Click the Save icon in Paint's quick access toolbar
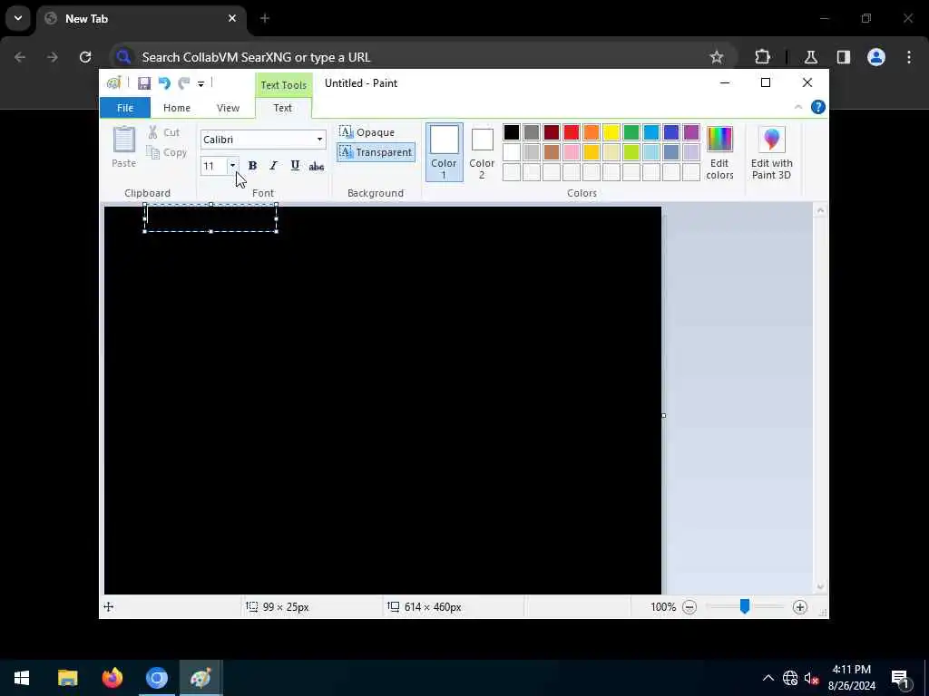This screenshot has height=696, width=929. point(144,83)
